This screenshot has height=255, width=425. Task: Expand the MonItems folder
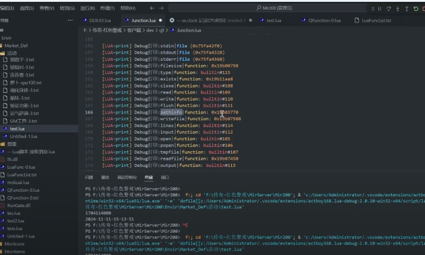pyautogui.click(x=15, y=251)
